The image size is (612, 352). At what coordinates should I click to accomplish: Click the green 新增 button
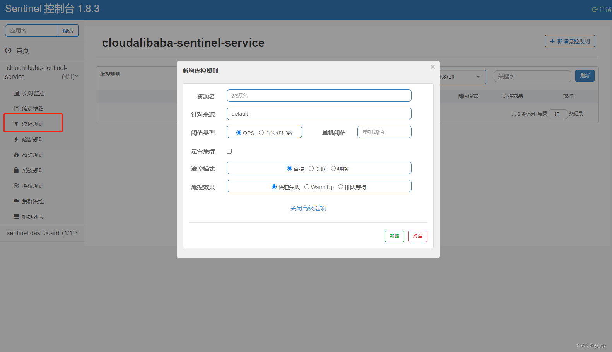click(395, 236)
